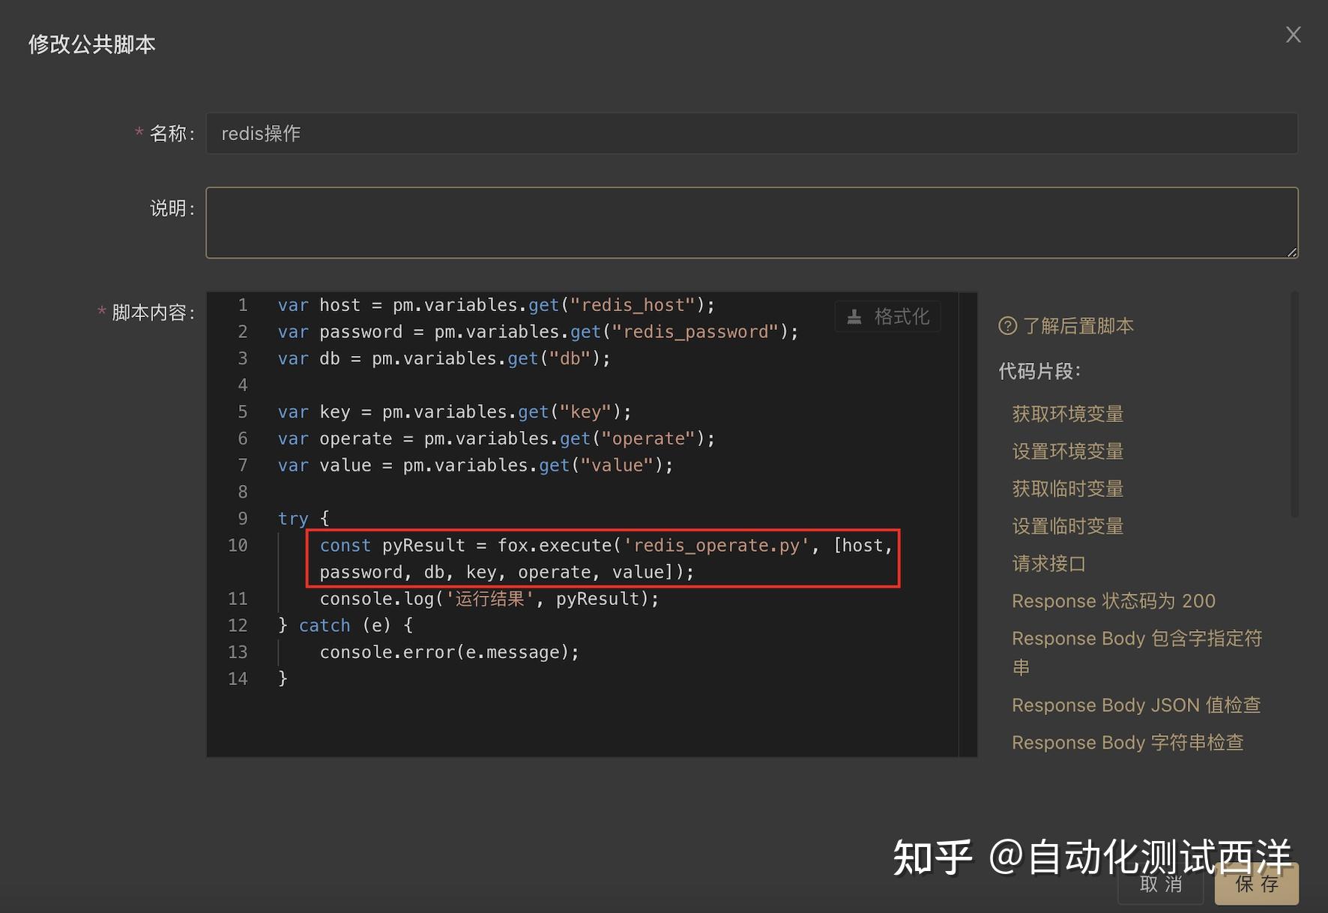Click inside the empty 说明 description box

749,222
